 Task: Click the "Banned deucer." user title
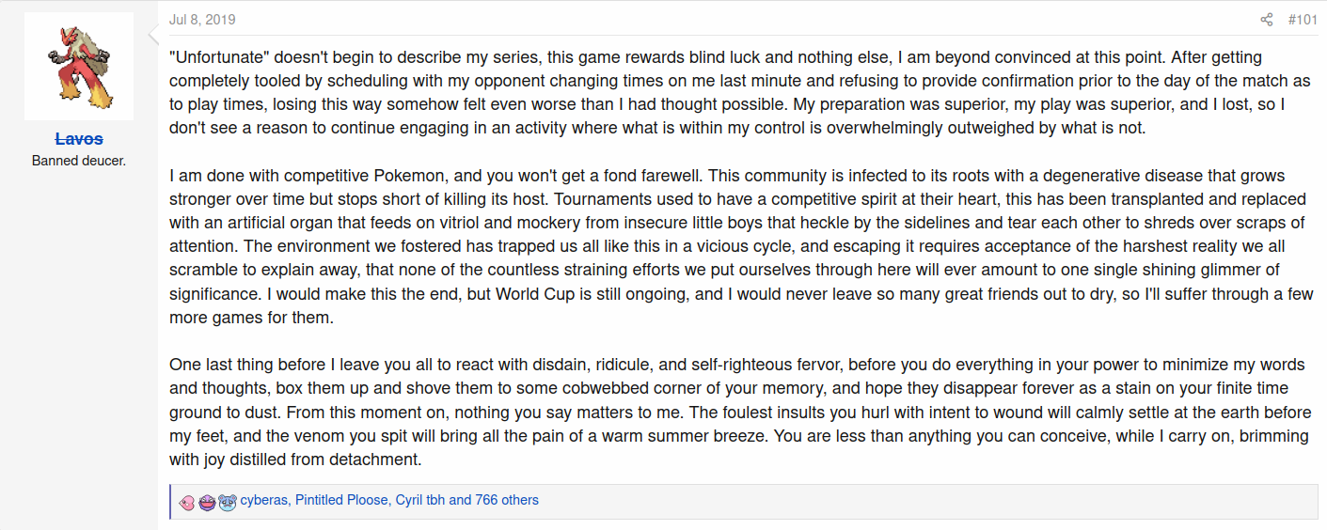[x=79, y=161]
